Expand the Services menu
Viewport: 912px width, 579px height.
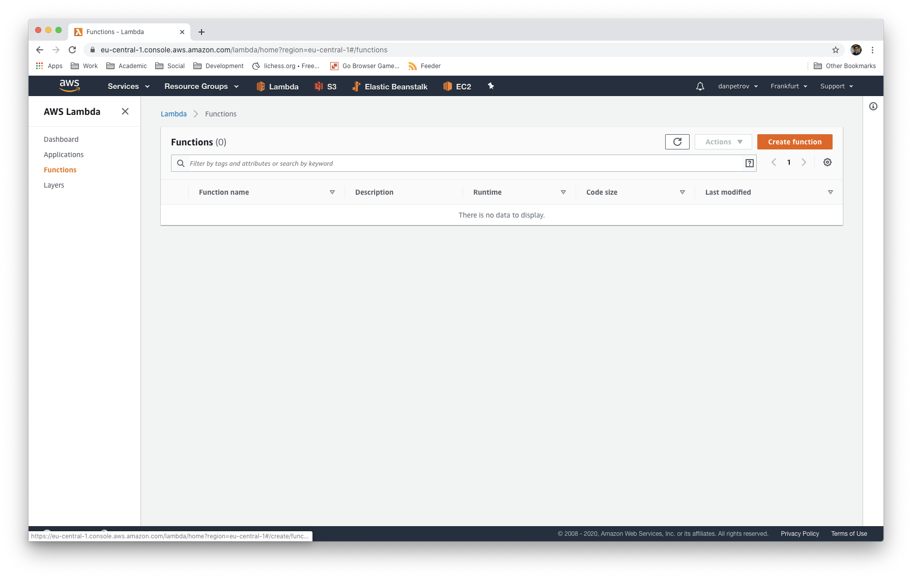pos(127,86)
